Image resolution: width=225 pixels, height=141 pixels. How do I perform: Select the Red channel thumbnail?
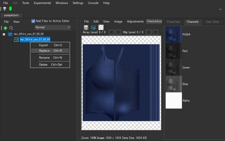[x=174, y=51]
